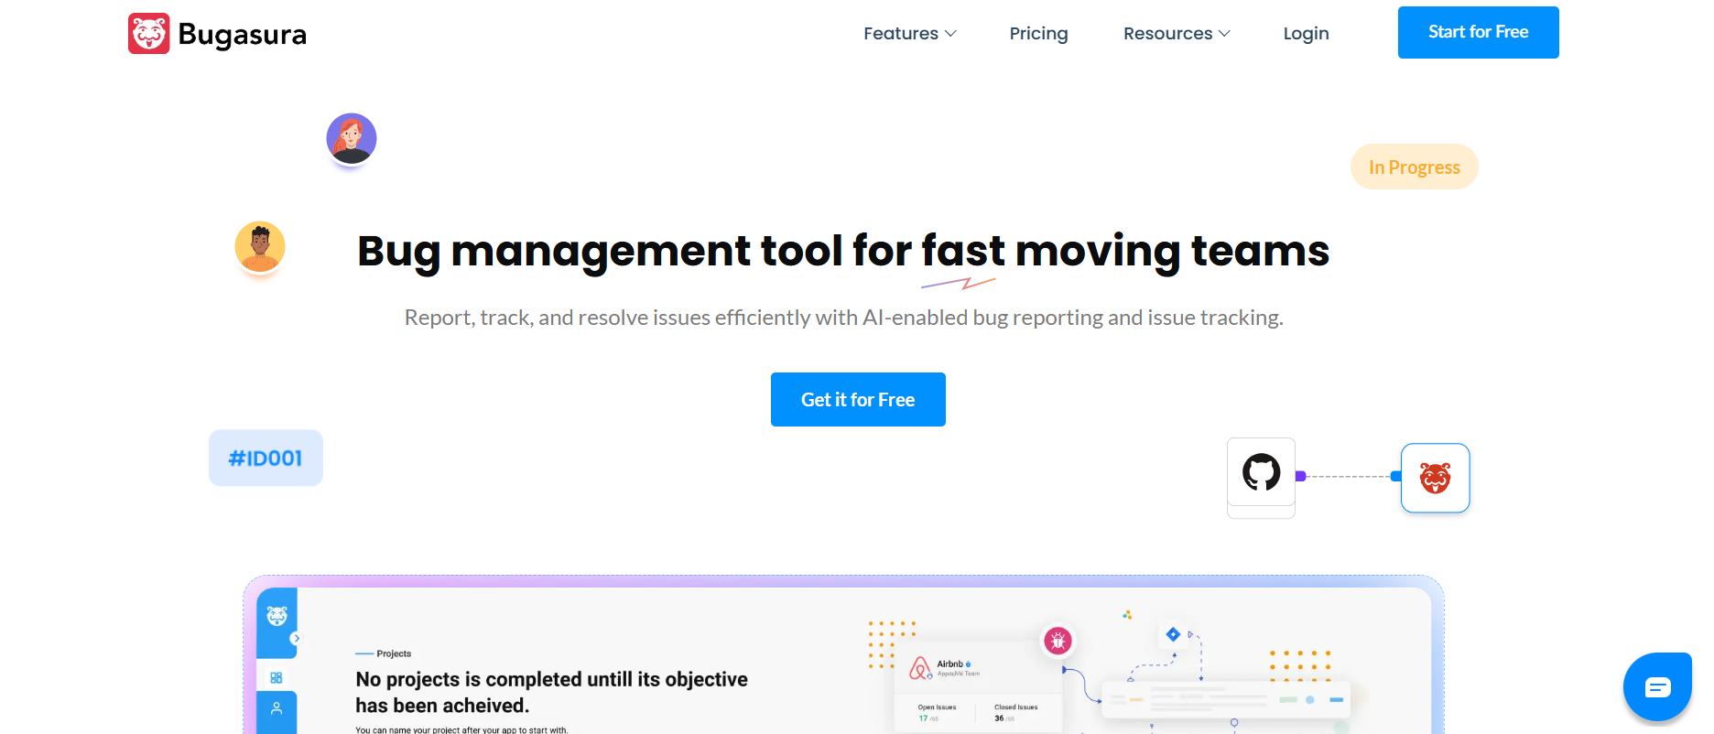Click the "No projects is completed" heading
Viewport: 1714px width, 734px height.
point(551,692)
